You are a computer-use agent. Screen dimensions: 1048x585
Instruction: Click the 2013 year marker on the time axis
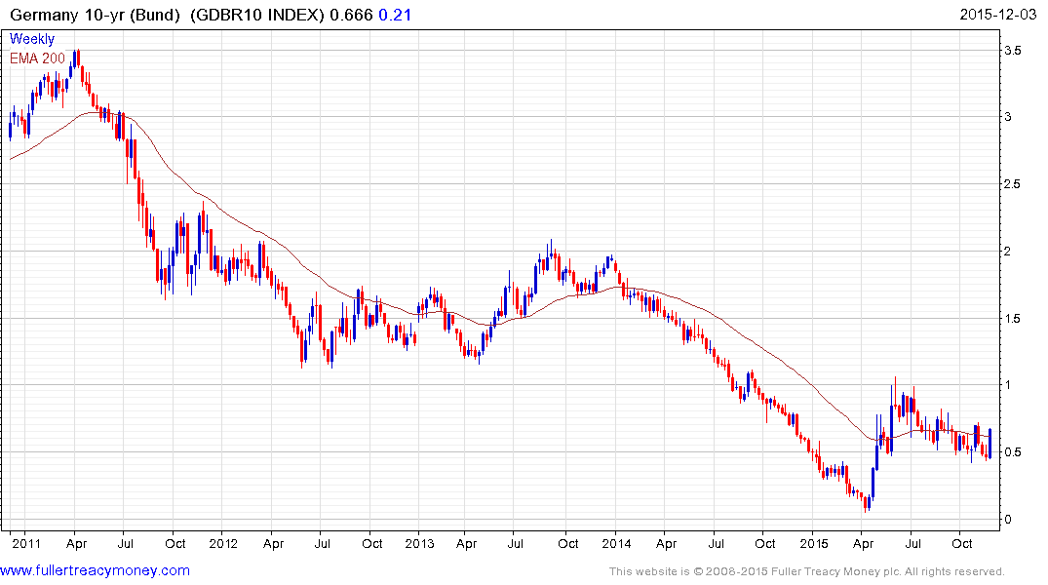coord(419,543)
